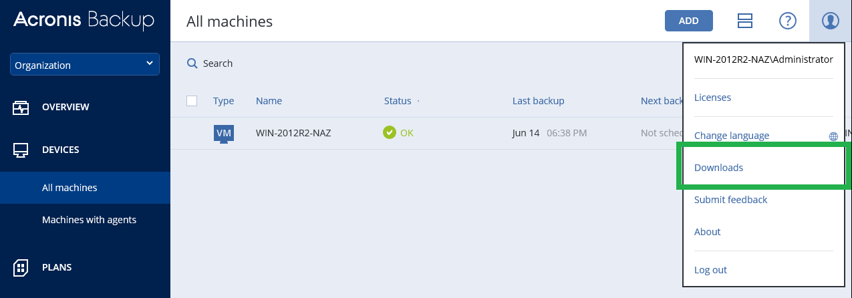Choose Change language in the account menu
This screenshot has width=852, height=298.
(x=732, y=136)
